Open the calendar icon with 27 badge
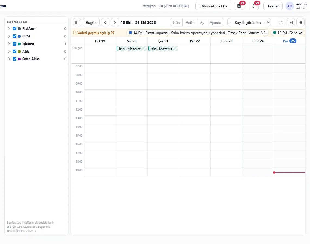Viewport: 310px width, 244px height. click(x=239, y=6)
